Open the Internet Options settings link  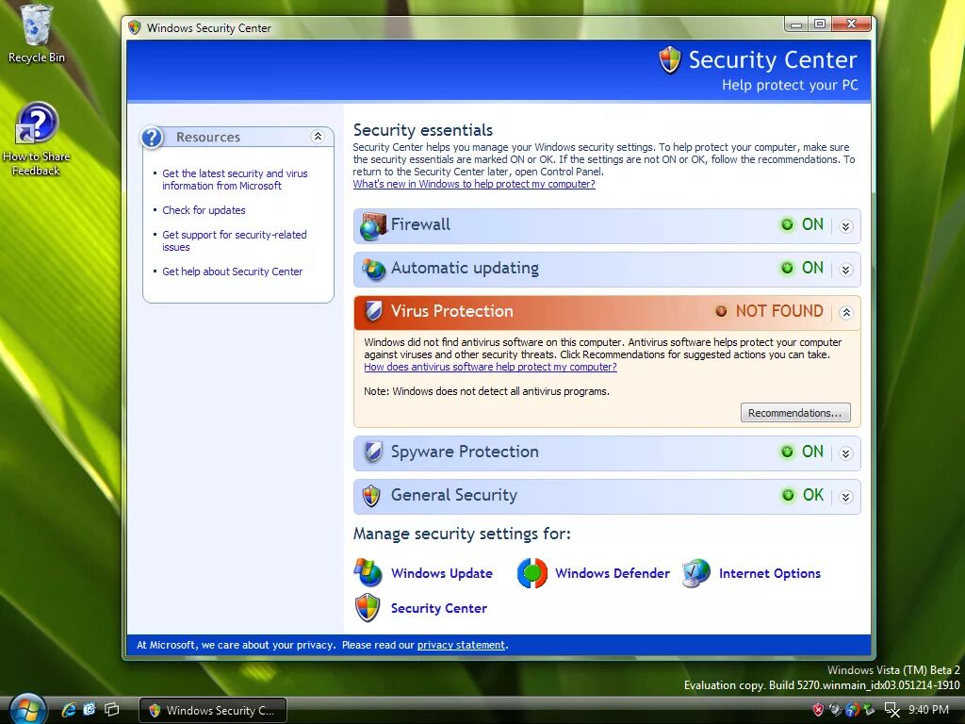[x=769, y=573]
